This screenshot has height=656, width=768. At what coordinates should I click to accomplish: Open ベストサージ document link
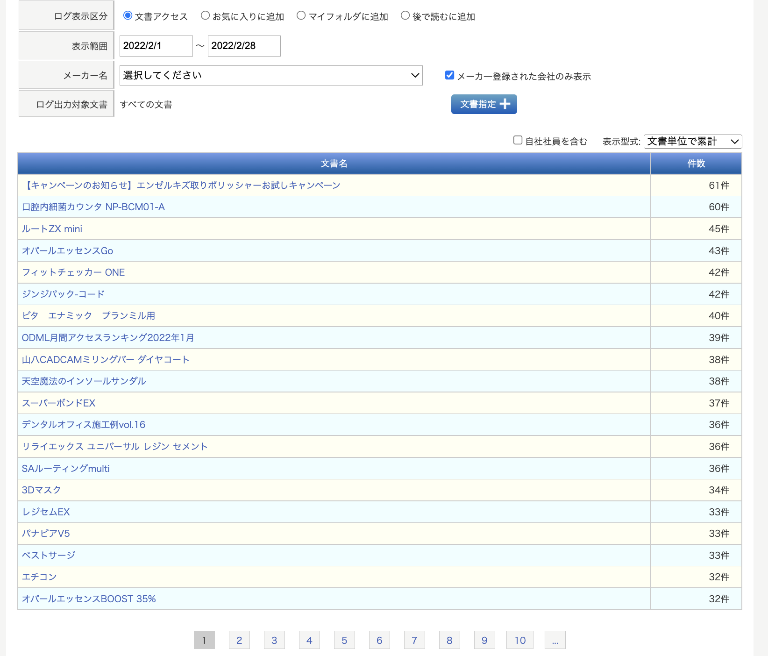pos(49,556)
